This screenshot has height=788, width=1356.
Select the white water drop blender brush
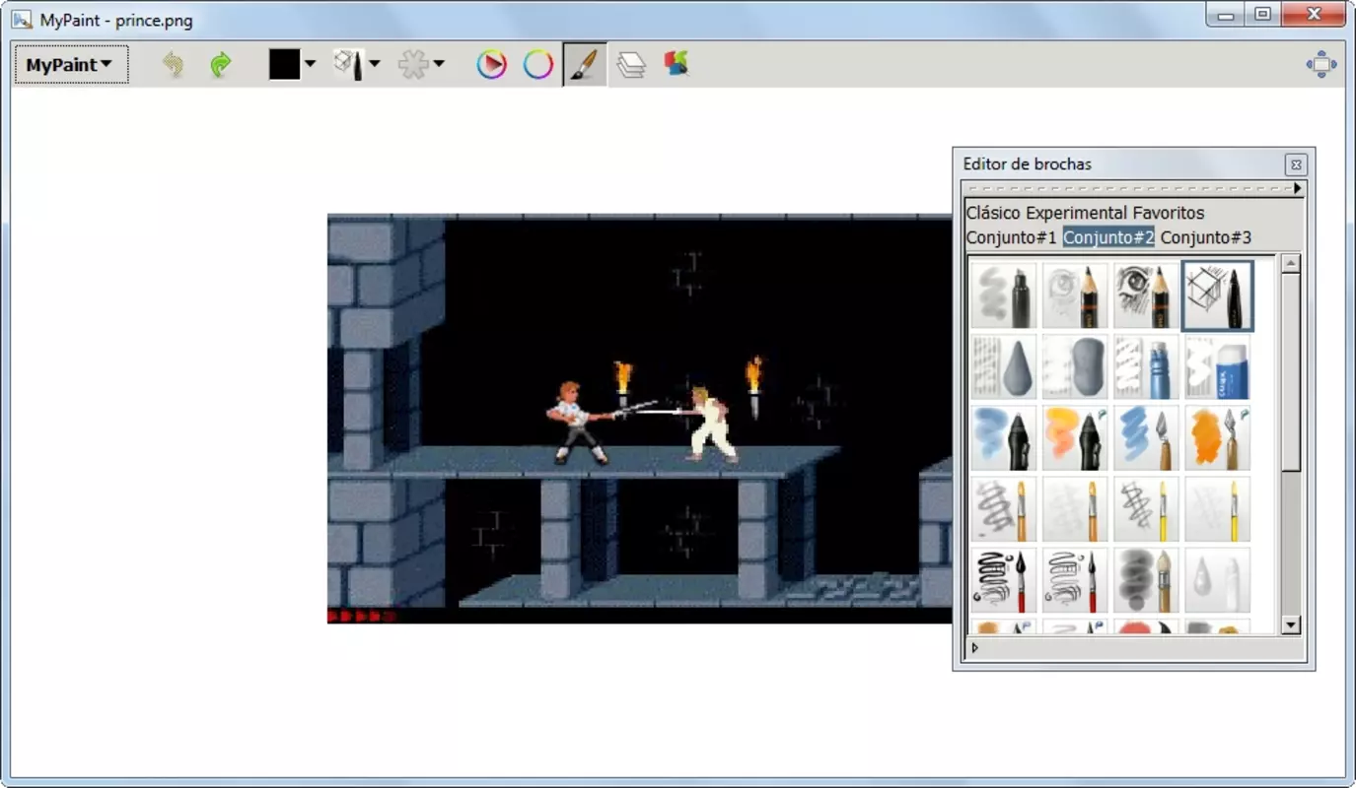coord(1217,579)
